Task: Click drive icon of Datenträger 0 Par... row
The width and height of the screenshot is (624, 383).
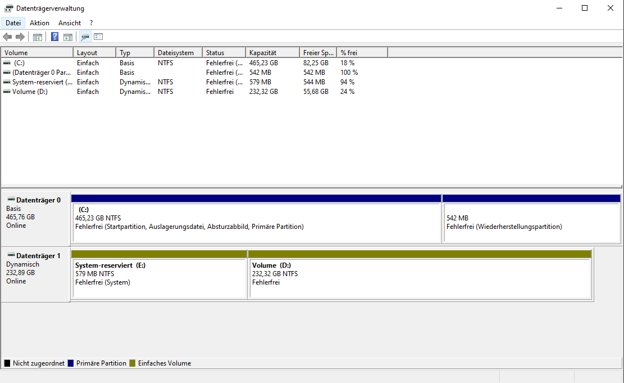Action: (7, 73)
